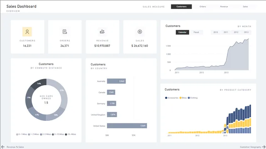Click the Clothing legend swatch
This screenshot has width=266, height=149.
[x=189, y=98]
